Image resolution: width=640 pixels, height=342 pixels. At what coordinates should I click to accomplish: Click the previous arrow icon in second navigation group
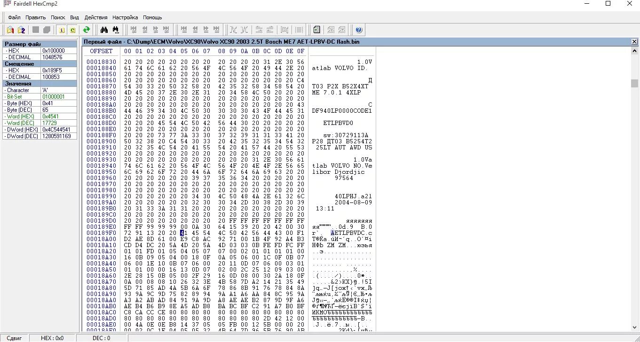[x=195, y=30]
